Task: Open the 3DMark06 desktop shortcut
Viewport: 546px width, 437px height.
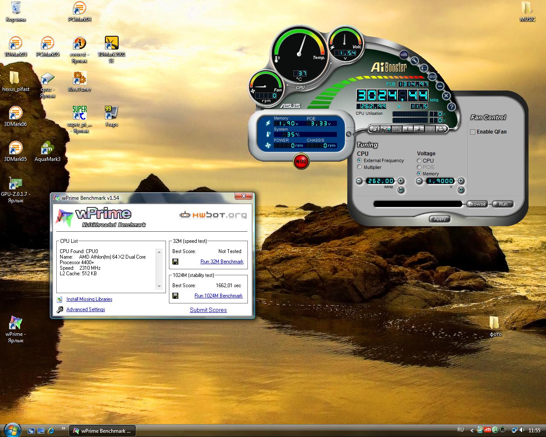Action: [15, 117]
